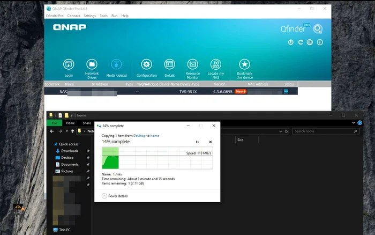Open Explorer help question mark icon
This screenshot has width=375, height=235.
359,123
